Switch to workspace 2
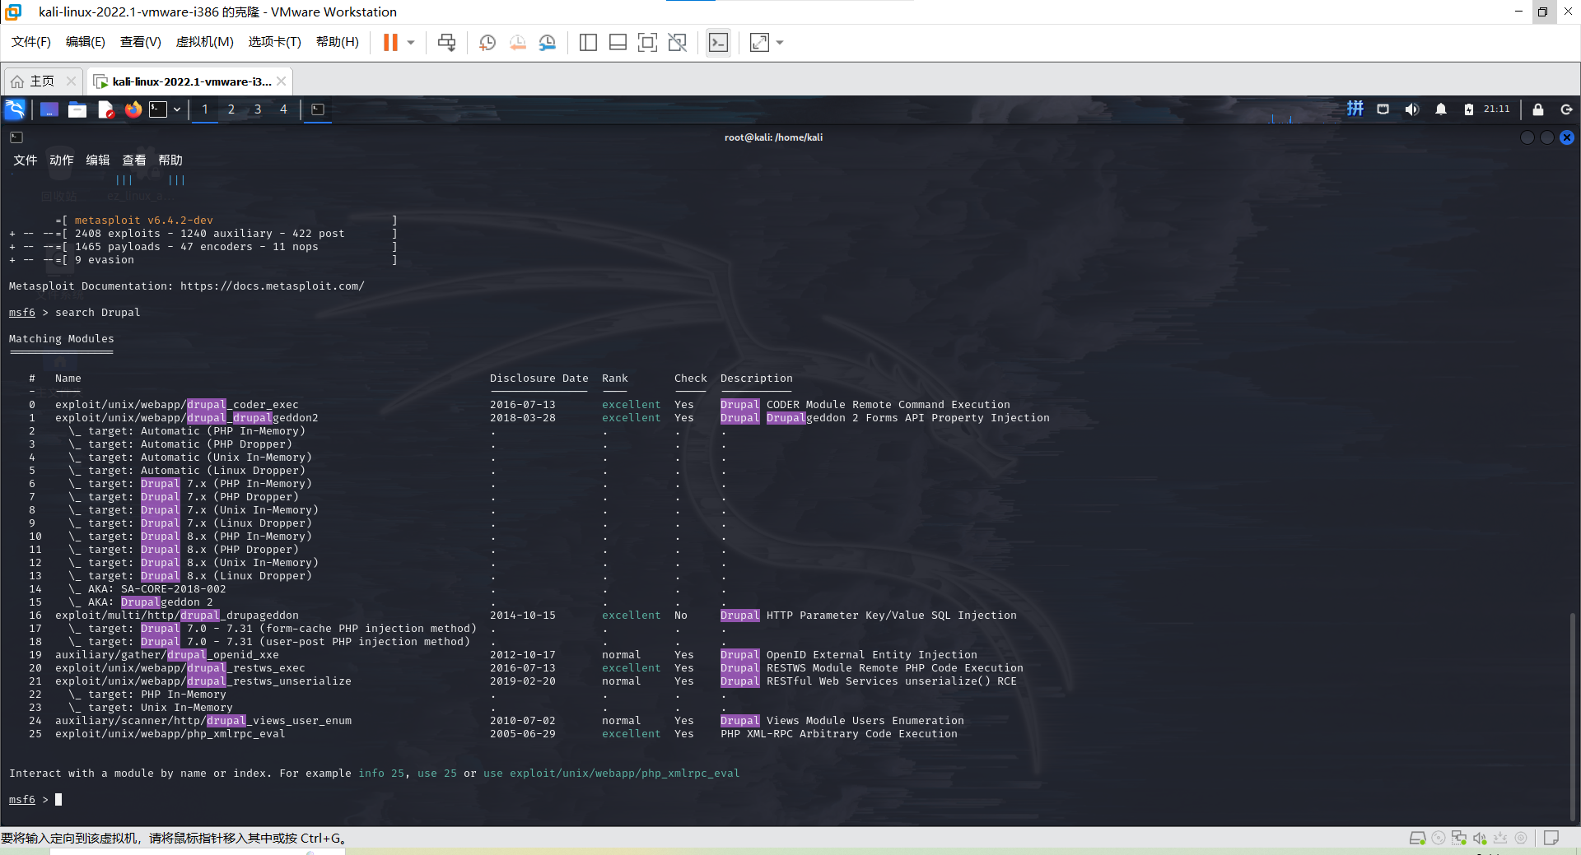The image size is (1581, 855). [x=231, y=109]
